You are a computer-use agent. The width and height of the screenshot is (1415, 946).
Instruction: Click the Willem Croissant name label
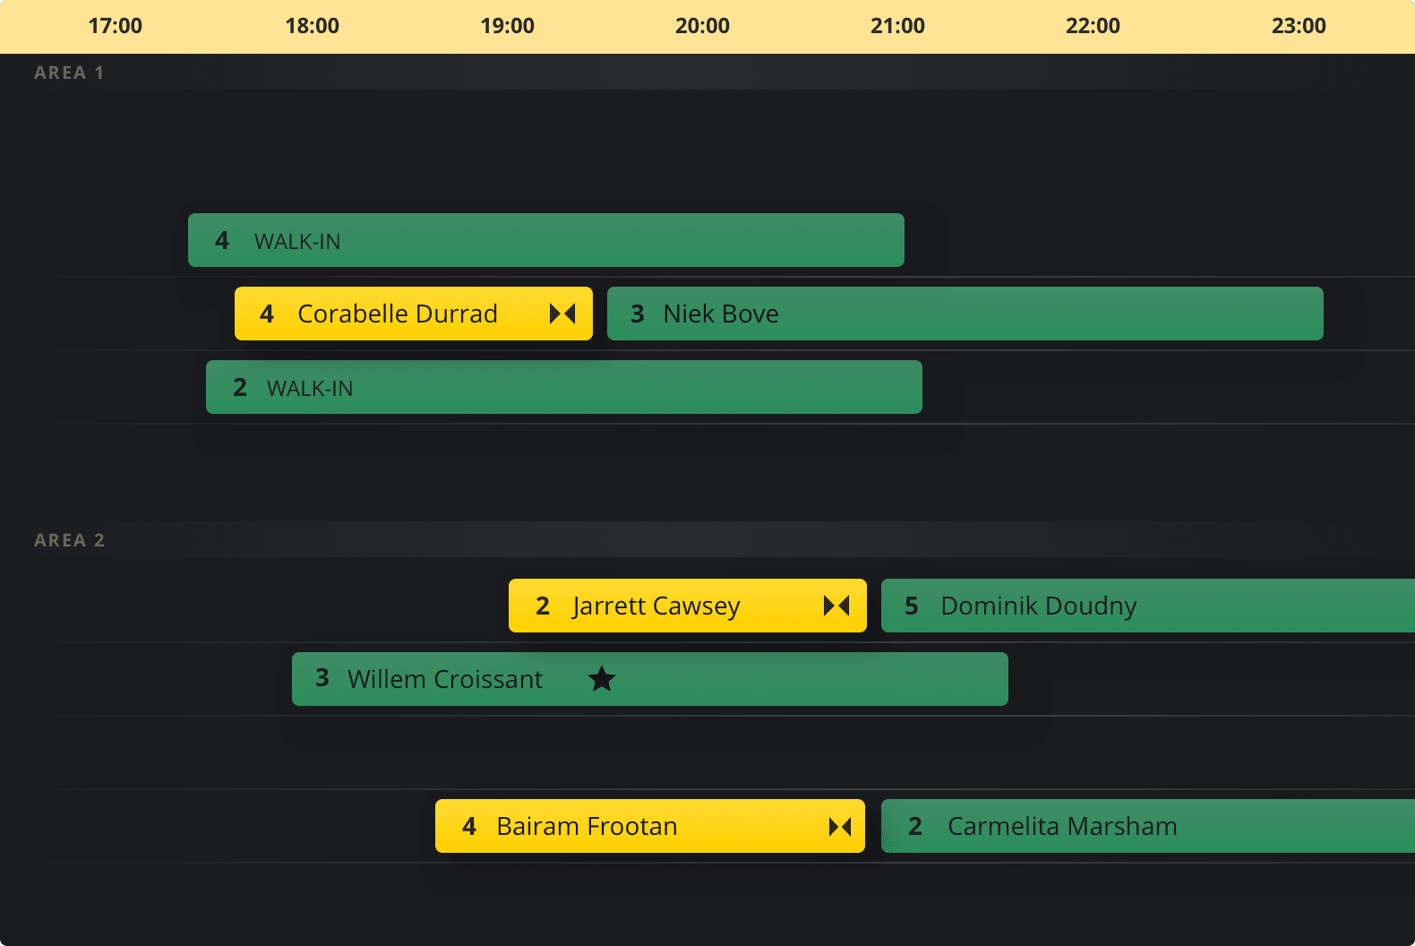click(445, 679)
